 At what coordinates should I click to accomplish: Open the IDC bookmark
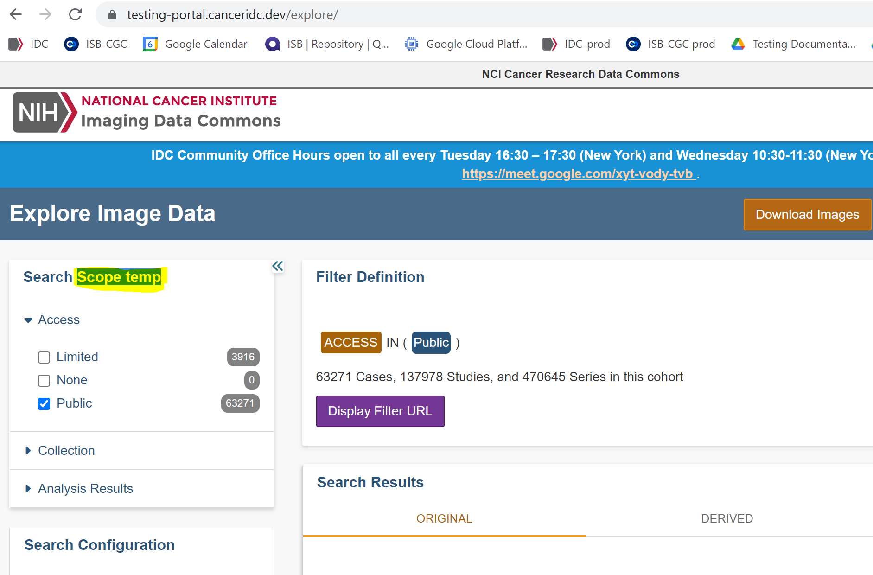[29, 44]
